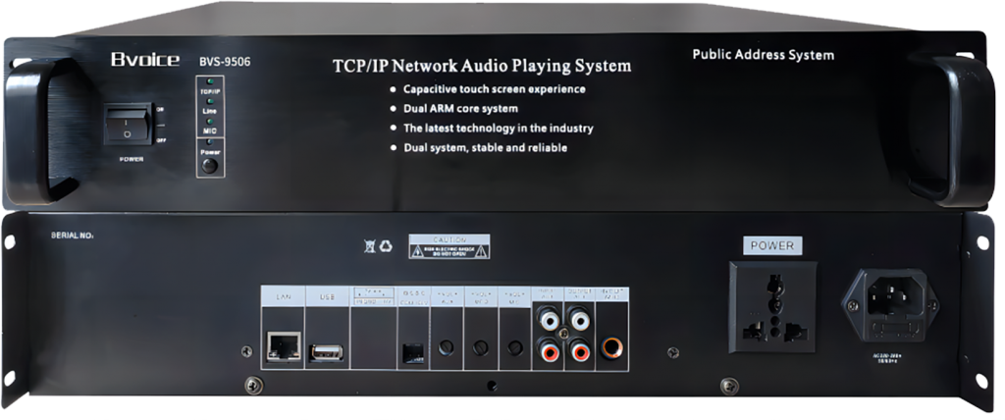Click the middle volume adjustment knob
1005x420 pixels.
480,347
